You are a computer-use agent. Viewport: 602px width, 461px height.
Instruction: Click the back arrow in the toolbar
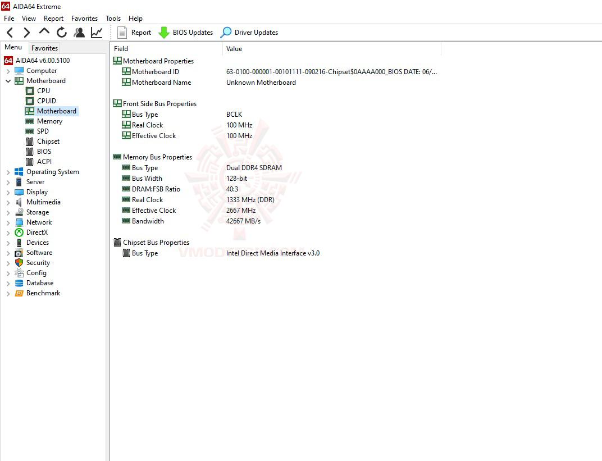point(10,32)
